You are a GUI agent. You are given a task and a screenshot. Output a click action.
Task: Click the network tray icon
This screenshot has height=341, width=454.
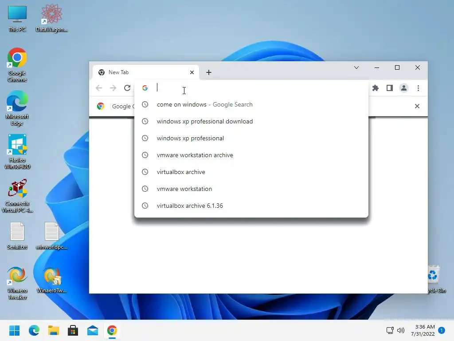coord(390,330)
